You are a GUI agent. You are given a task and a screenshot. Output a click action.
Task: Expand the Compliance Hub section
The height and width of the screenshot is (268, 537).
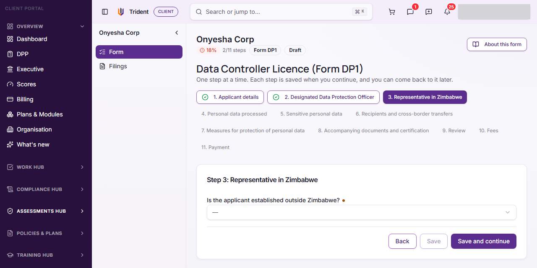coord(82,189)
